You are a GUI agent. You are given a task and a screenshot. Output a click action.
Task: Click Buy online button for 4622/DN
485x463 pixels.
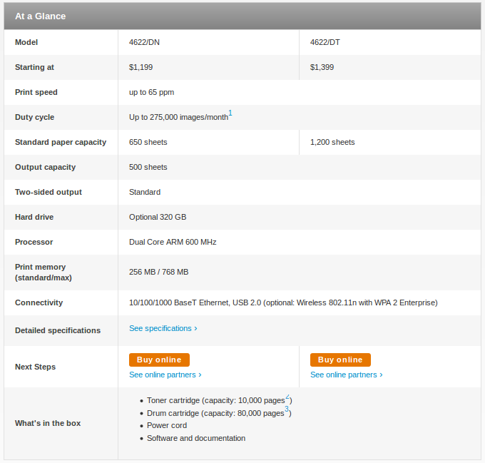(159, 360)
